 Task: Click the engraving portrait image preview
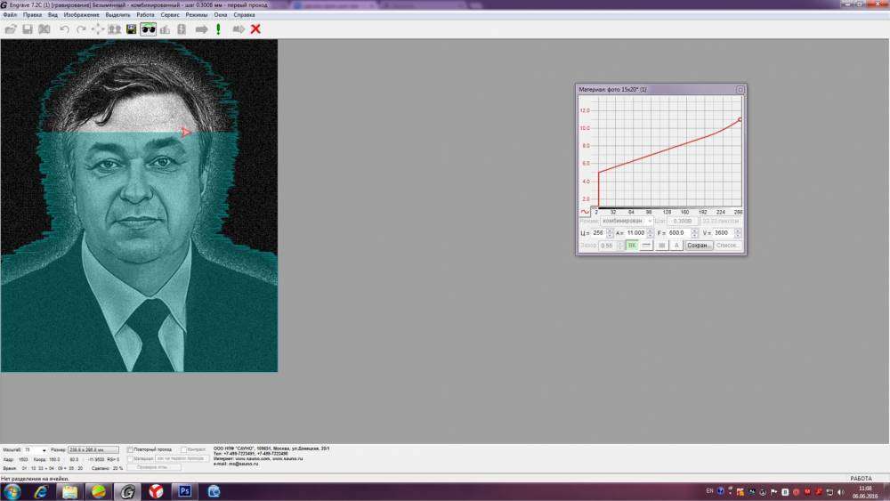click(139, 206)
